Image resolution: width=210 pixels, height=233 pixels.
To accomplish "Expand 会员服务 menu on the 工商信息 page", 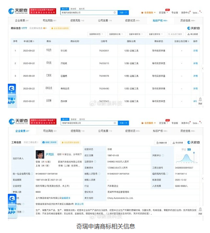I will click(148, 123).
